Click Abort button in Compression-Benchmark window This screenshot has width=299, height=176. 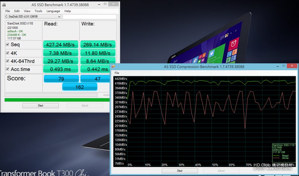coord(221,171)
